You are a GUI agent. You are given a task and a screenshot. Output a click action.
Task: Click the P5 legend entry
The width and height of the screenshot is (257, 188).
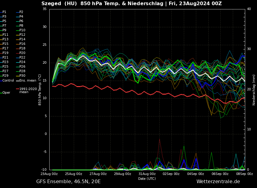(x=3, y=21)
